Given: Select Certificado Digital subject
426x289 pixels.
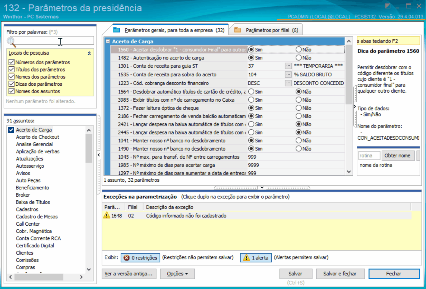Looking at the screenshot, I should [35, 246].
